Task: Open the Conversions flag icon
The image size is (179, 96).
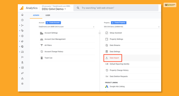Action: [x=22, y=57]
